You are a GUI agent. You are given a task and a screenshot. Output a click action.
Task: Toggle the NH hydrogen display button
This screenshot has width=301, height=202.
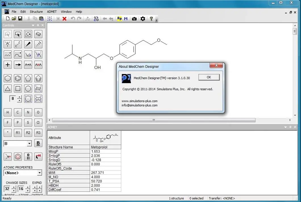tap(8, 157)
